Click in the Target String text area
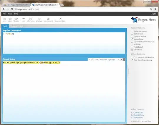159x125 pixels. coord(64,91)
